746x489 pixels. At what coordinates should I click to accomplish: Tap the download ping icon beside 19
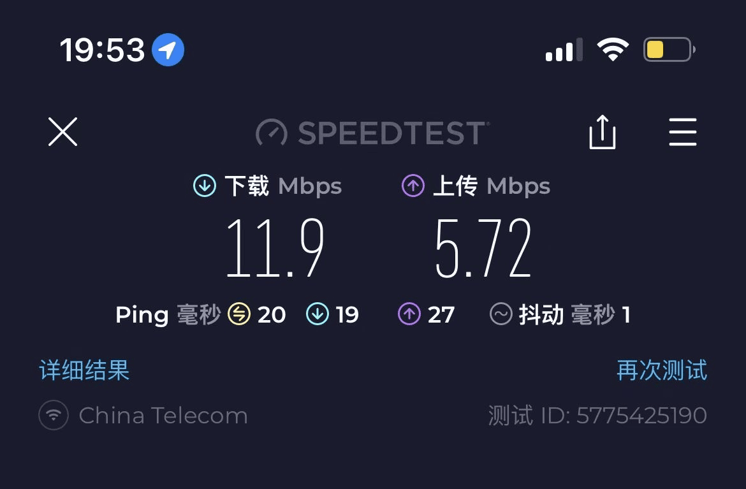click(317, 314)
